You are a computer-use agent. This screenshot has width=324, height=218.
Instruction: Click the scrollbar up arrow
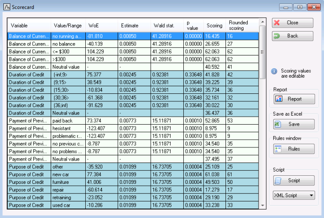pyautogui.click(x=262, y=22)
